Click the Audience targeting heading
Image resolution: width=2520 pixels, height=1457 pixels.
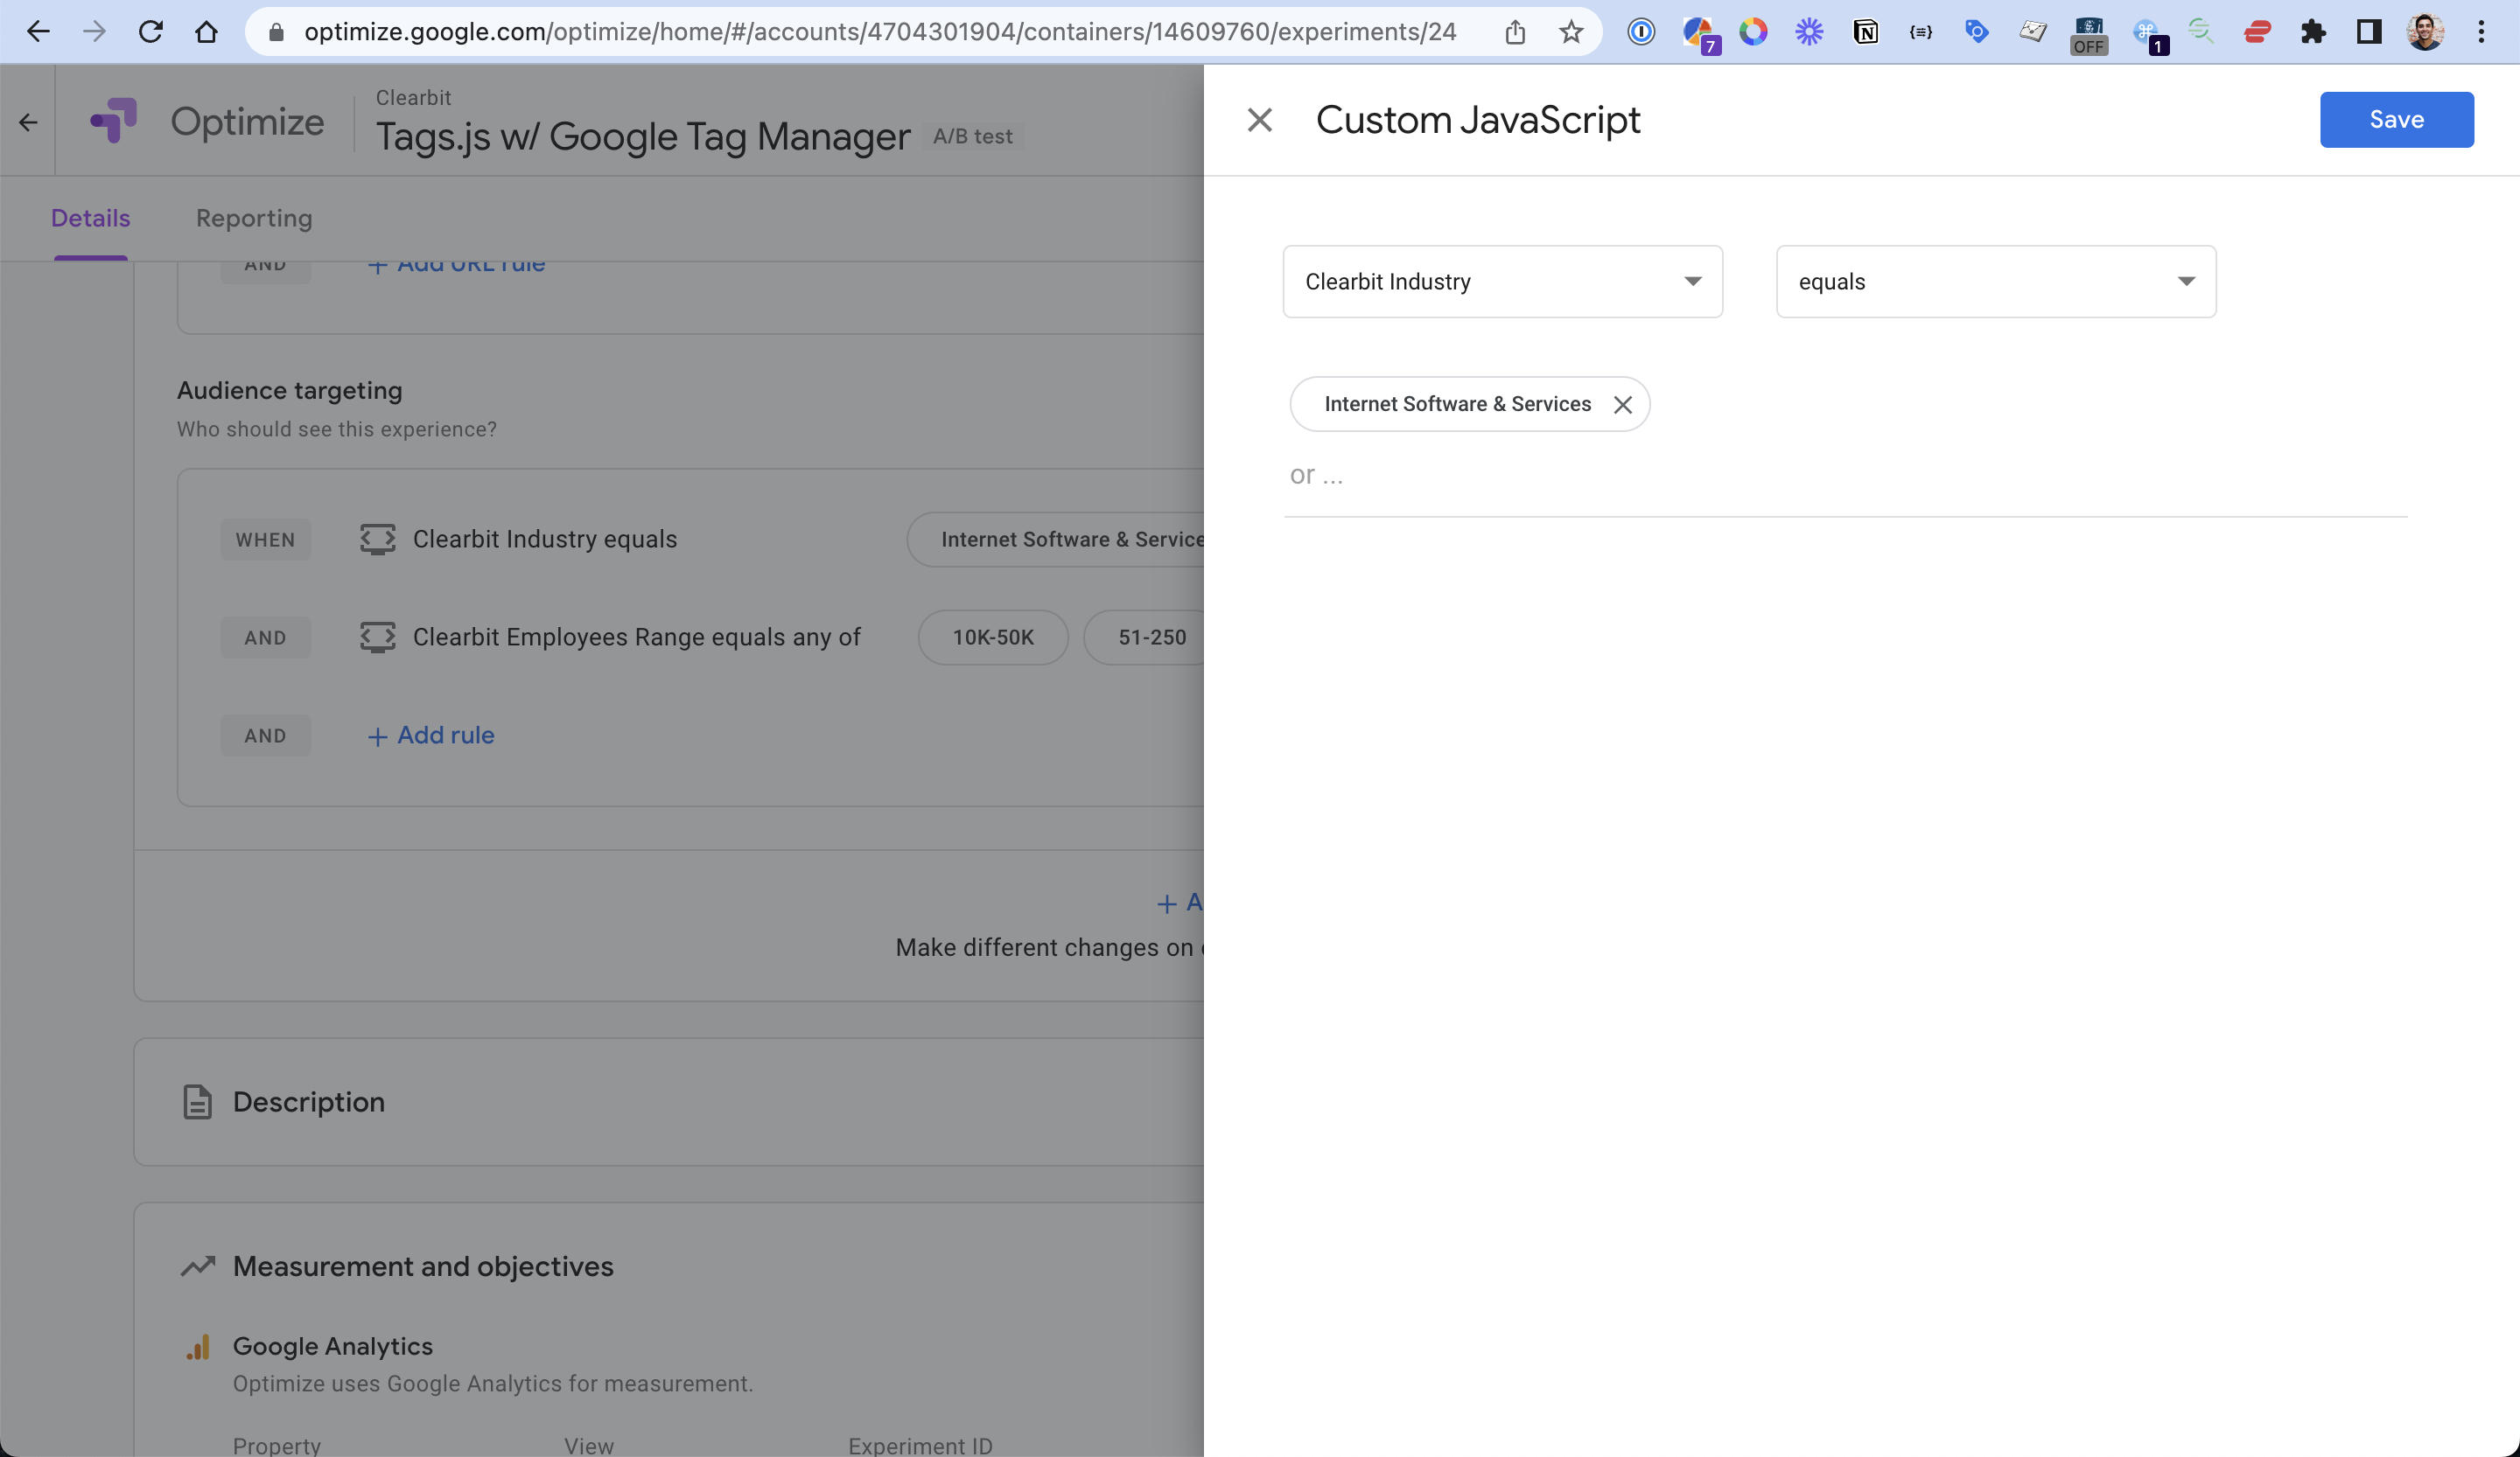[290, 391]
